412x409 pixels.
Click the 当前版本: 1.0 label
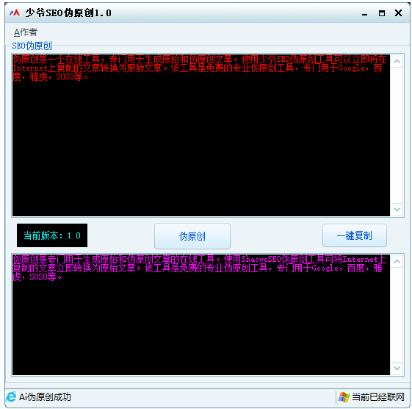click(x=52, y=235)
